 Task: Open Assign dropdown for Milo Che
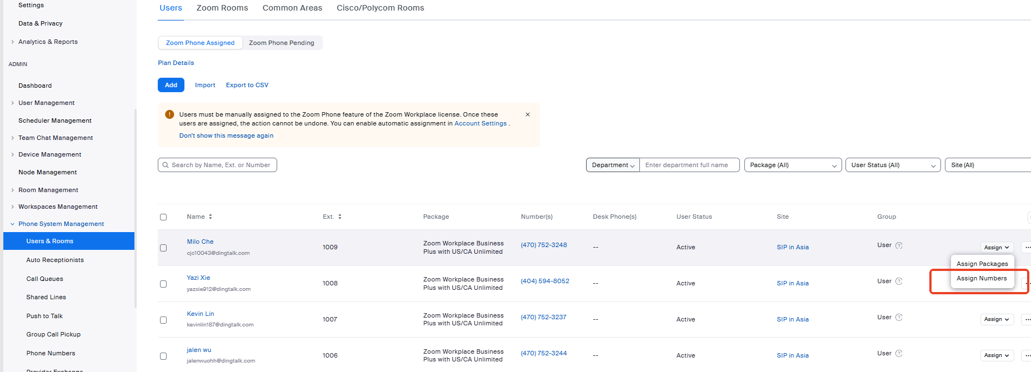(x=997, y=248)
